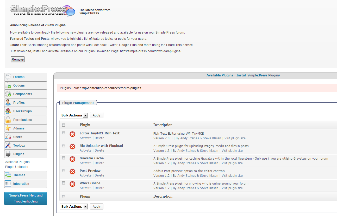Open the Options menu
This screenshot has width=337, height=216.
coord(26,86)
